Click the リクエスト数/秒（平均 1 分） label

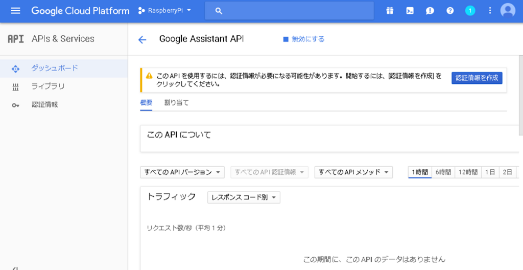(x=186, y=228)
